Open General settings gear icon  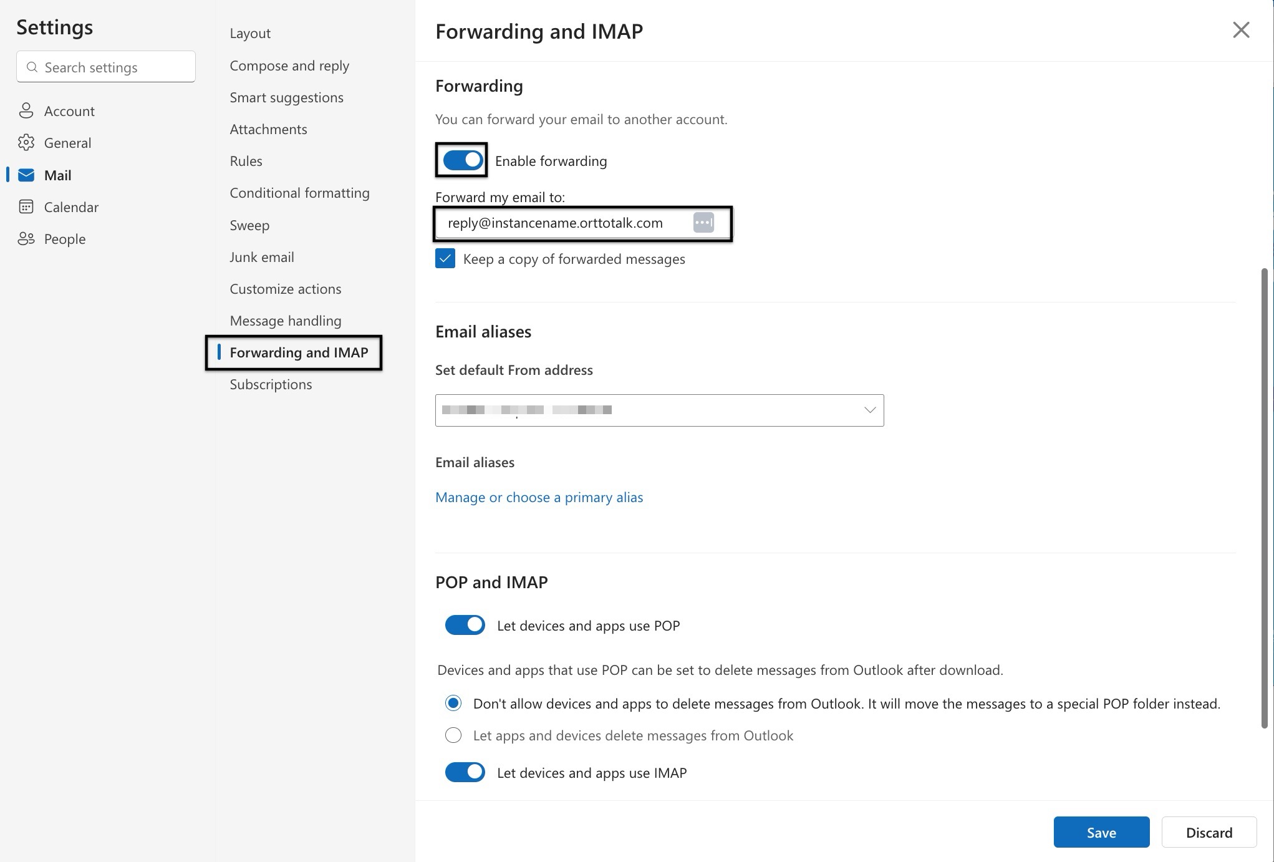click(x=26, y=143)
